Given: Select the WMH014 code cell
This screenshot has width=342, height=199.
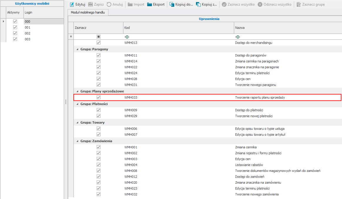Looking at the screenshot, I should point(179,61).
